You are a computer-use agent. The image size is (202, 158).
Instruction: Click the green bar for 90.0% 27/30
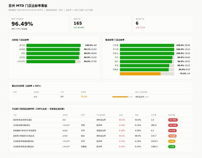click(x=51, y=61)
